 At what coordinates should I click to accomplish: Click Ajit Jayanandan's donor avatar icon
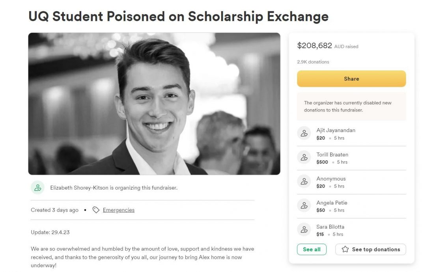click(304, 134)
